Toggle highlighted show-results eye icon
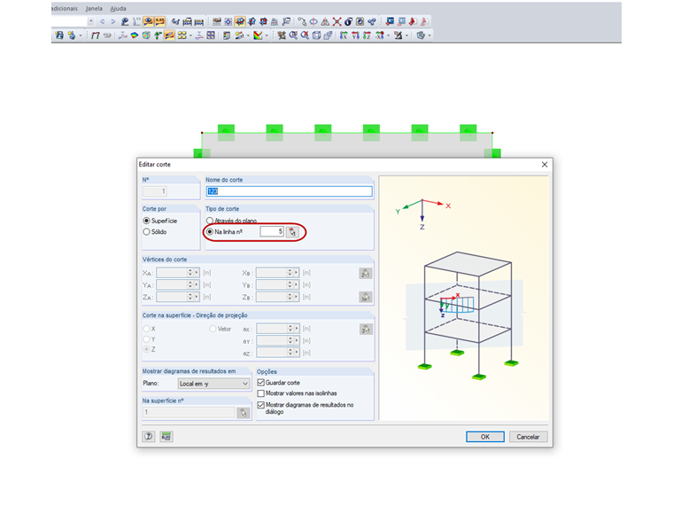Image resolution: width=673 pixels, height=505 pixels. tap(148, 21)
